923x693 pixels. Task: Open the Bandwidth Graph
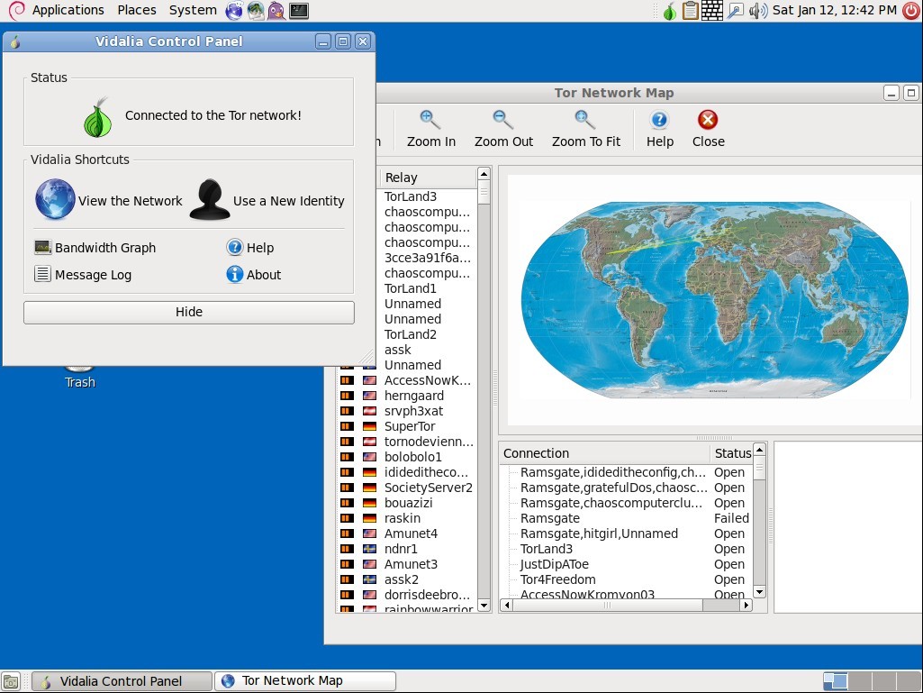click(x=95, y=248)
